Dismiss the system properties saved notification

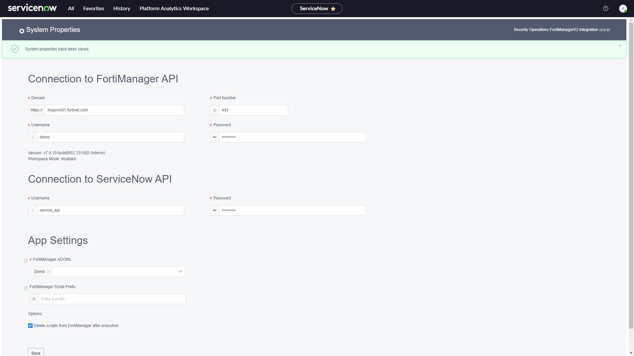click(620, 46)
